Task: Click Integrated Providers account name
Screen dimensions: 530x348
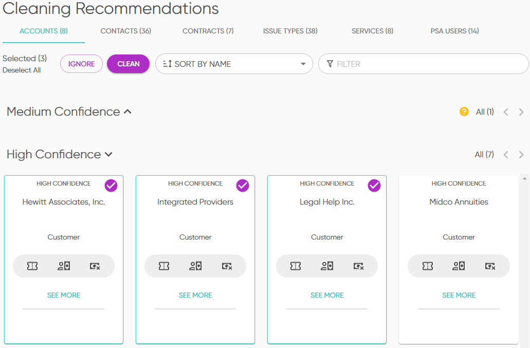Action: [x=195, y=202]
